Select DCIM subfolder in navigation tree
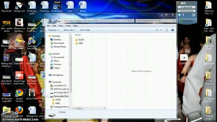 (x=56, y=100)
